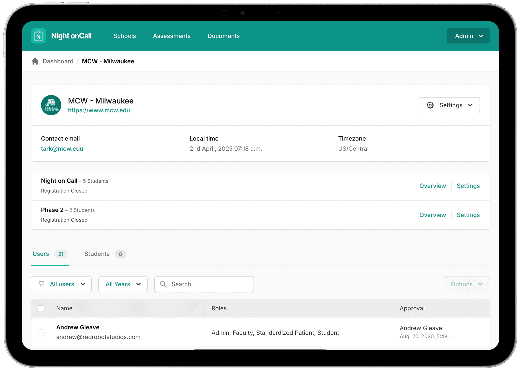Screen dimensions: 521x371
Task: Tick the checkbox for Andrew Gleave
Action: coord(41,333)
